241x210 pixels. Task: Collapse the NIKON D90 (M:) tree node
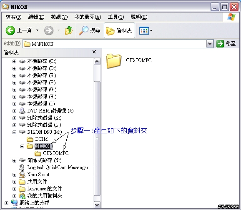coord(14,132)
